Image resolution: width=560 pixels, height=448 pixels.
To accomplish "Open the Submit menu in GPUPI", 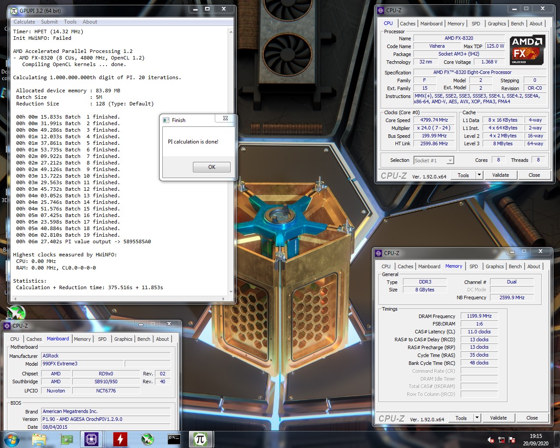I will [49, 22].
